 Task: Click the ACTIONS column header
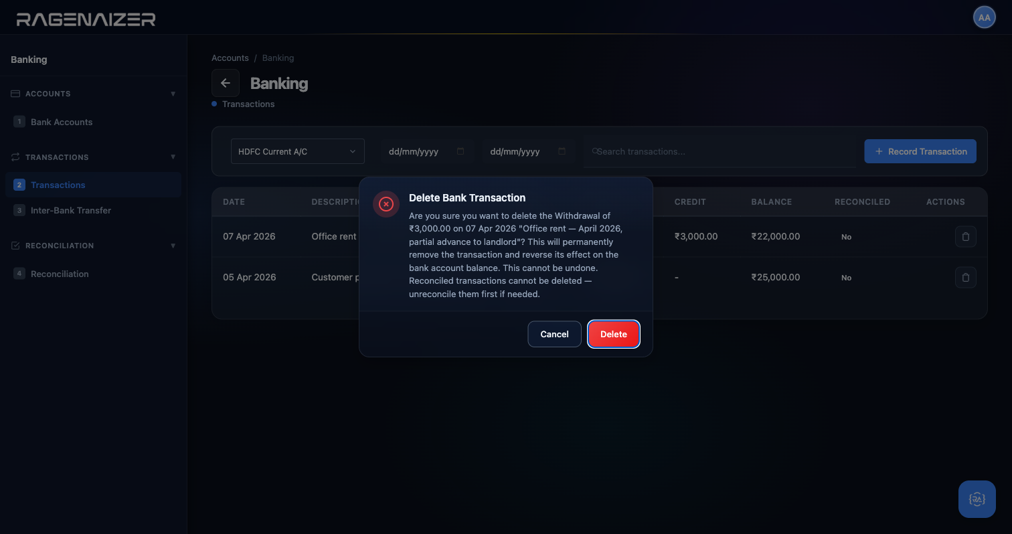946,201
